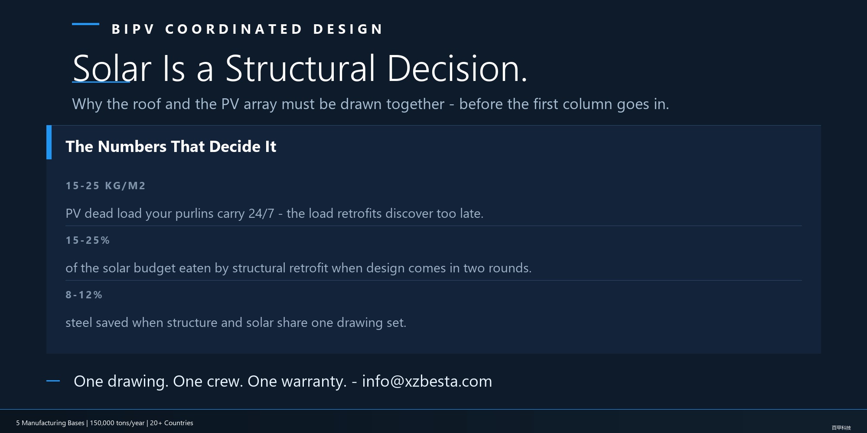Click 'One drawing. One crew. One warranty.' text

pyautogui.click(x=210, y=381)
